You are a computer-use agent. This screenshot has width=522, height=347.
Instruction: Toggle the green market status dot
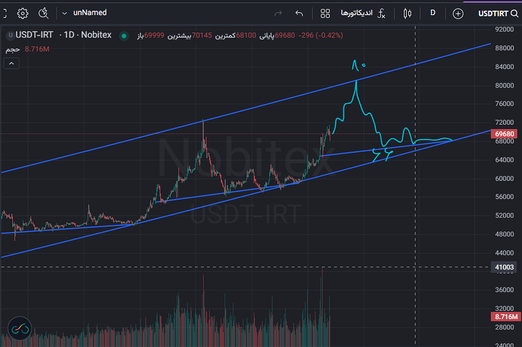tap(123, 36)
